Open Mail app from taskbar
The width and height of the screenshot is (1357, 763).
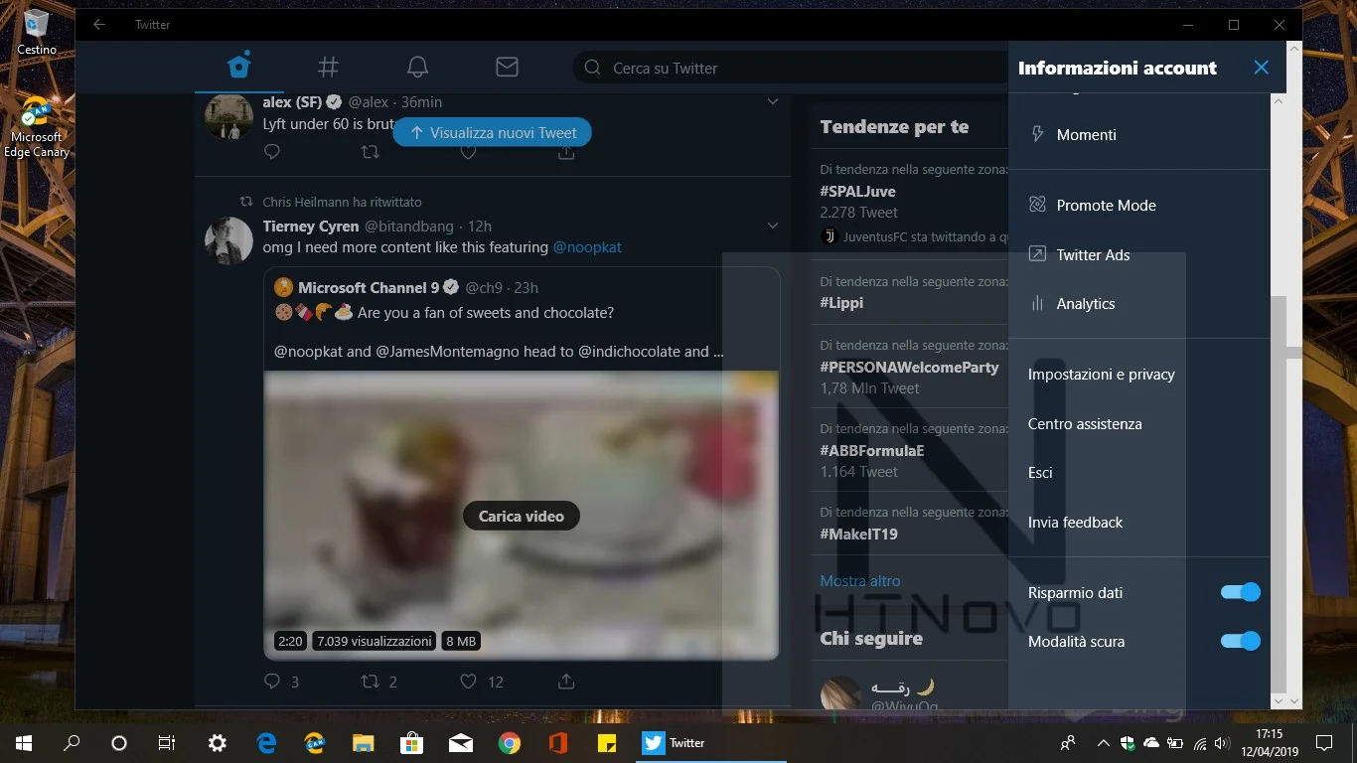(x=461, y=742)
